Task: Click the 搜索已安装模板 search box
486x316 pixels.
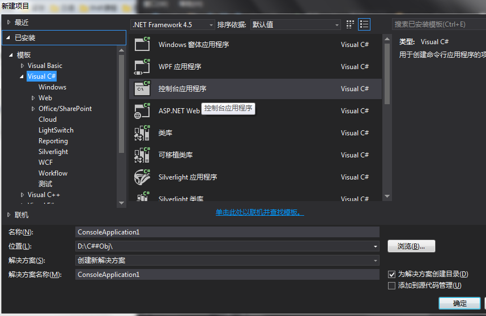Action: click(x=439, y=24)
